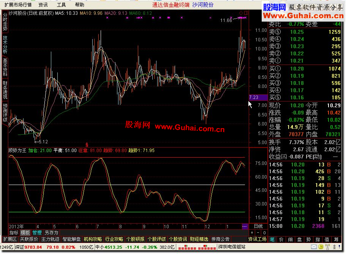Select the 值 tab in quote panel
The image size is (346, 254).
(x=327, y=240)
